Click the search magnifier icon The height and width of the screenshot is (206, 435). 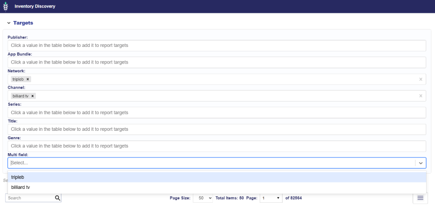(x=58, y=198)
